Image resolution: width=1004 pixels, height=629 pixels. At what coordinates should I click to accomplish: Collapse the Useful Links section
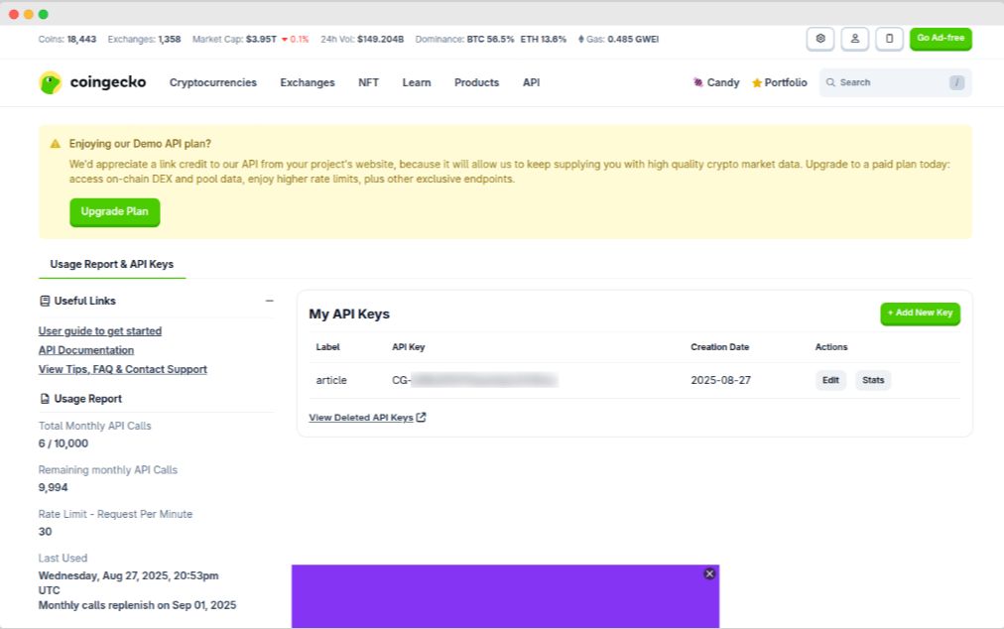pos(270,301)
